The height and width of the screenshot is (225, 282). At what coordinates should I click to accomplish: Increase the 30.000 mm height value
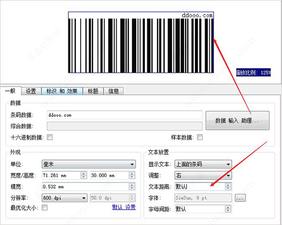pos(131,174)
